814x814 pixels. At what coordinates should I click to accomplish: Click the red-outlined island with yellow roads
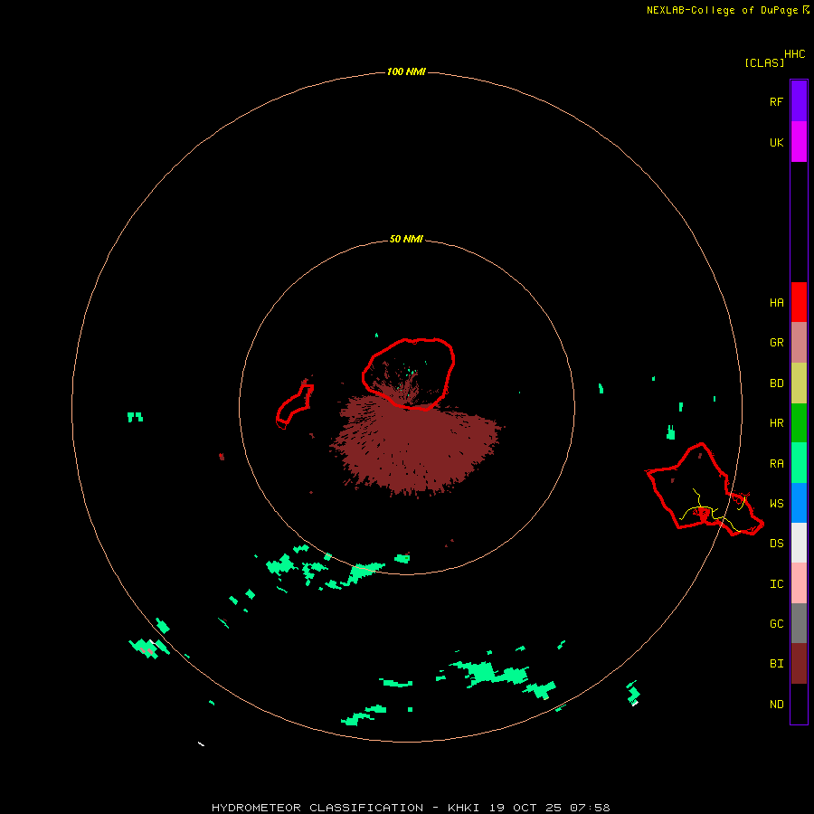tap(704, 489)
